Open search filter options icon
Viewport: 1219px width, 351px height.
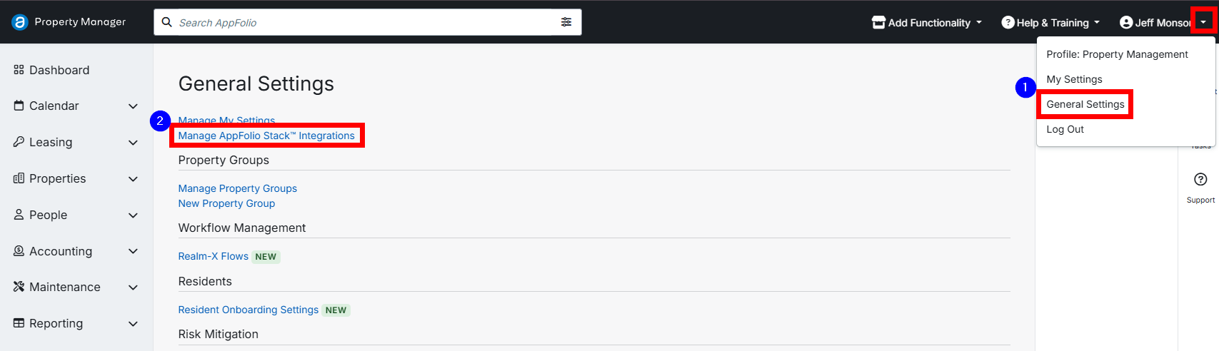[566, 22]
